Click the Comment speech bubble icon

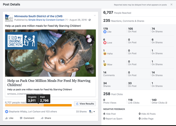(21, 118)
